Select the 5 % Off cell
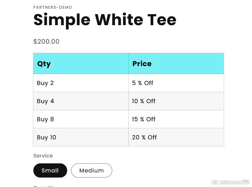The image size is (252, 187). click(x=142, y=83)
